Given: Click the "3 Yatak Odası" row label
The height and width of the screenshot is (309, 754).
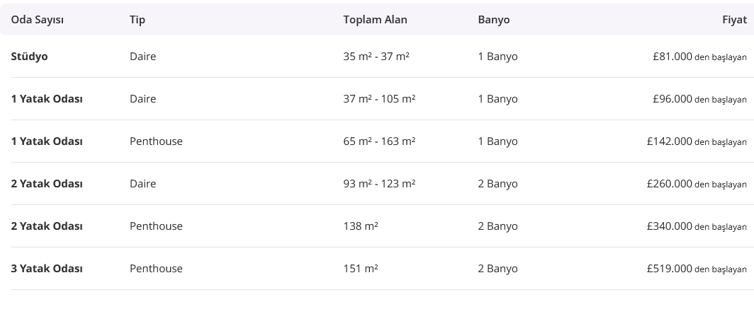Looking at the screenshot, I should click(47, 269).
